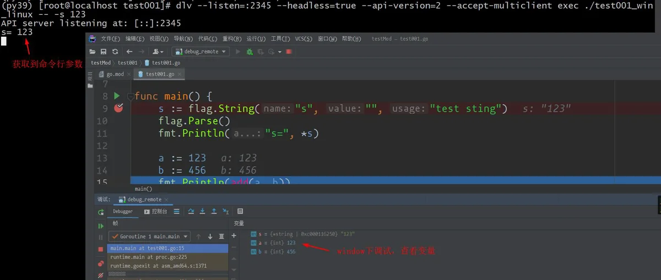Select frame main.main at test001.go:15
The width and height of the screenshot is (661, 280).
coord(167,248)
